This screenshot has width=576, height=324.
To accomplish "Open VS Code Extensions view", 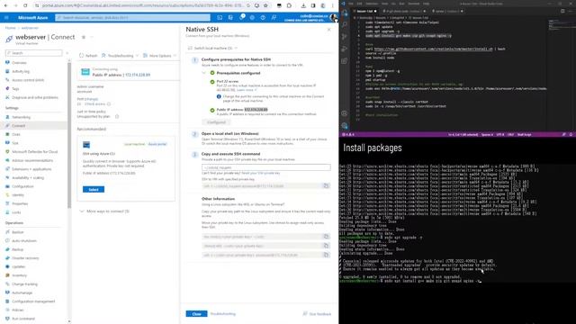I will tap(345, 61).
